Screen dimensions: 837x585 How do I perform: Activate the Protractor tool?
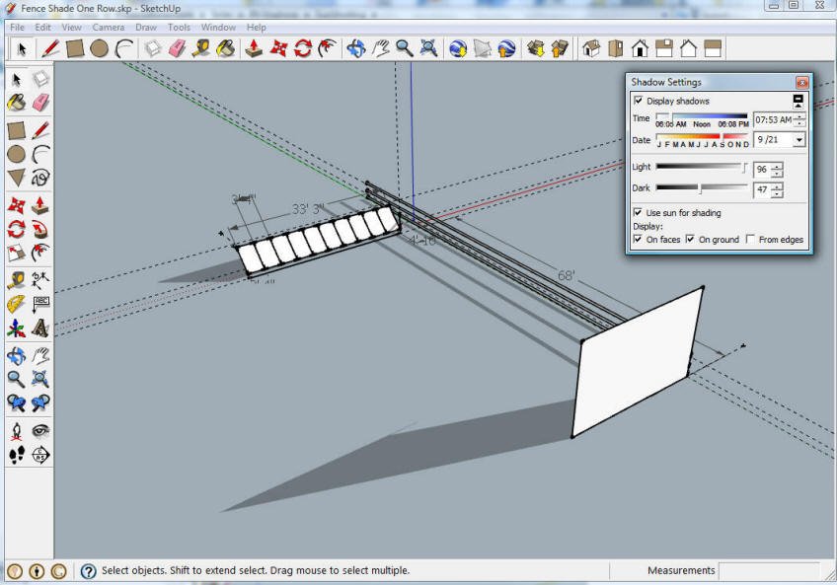(16, 304)
